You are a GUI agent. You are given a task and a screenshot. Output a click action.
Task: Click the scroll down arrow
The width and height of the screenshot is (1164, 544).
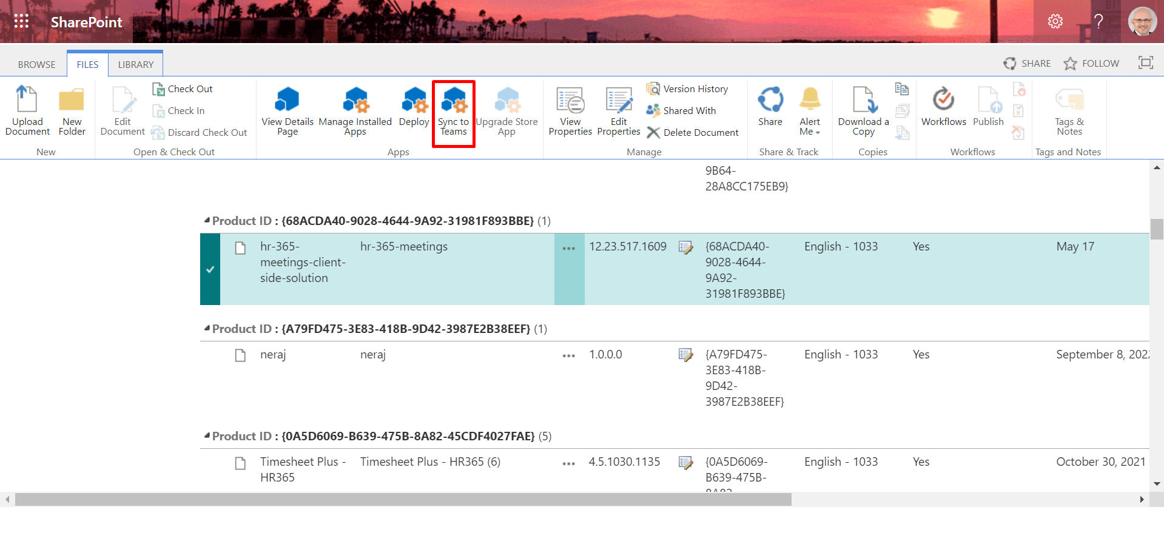point(1157,484)
